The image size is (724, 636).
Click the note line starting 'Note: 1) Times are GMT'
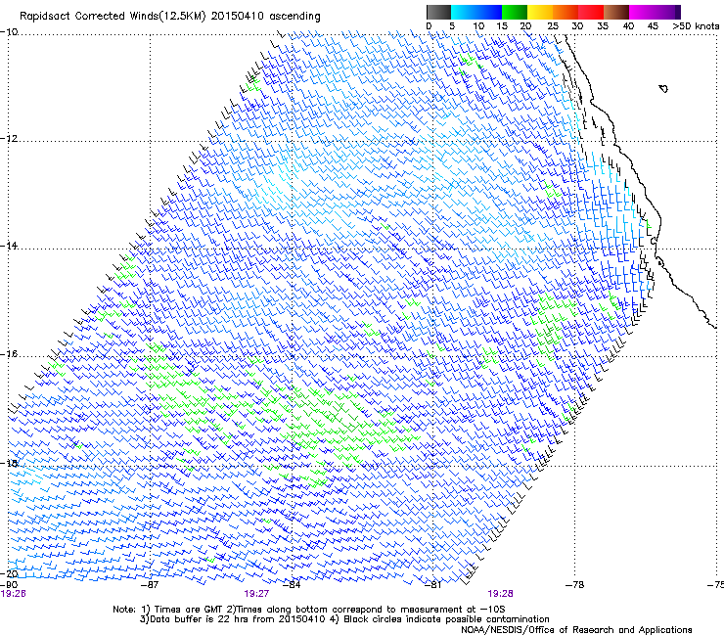309,610
